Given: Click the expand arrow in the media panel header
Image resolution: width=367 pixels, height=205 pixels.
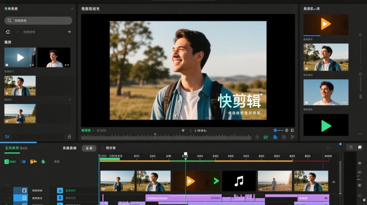Looking at the screenshot, I should pyautogui.click(x=72, y=9).
